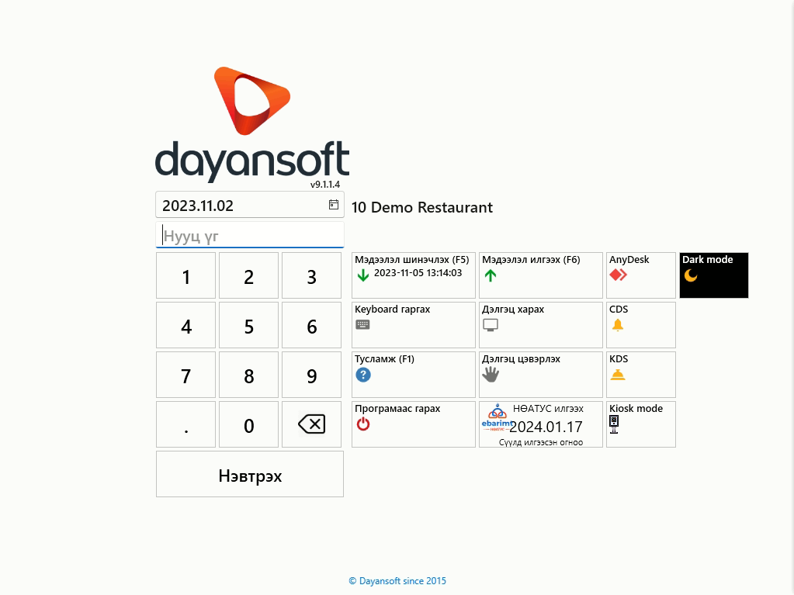Tap keypad number 3
794x595 pixels.
311,275
